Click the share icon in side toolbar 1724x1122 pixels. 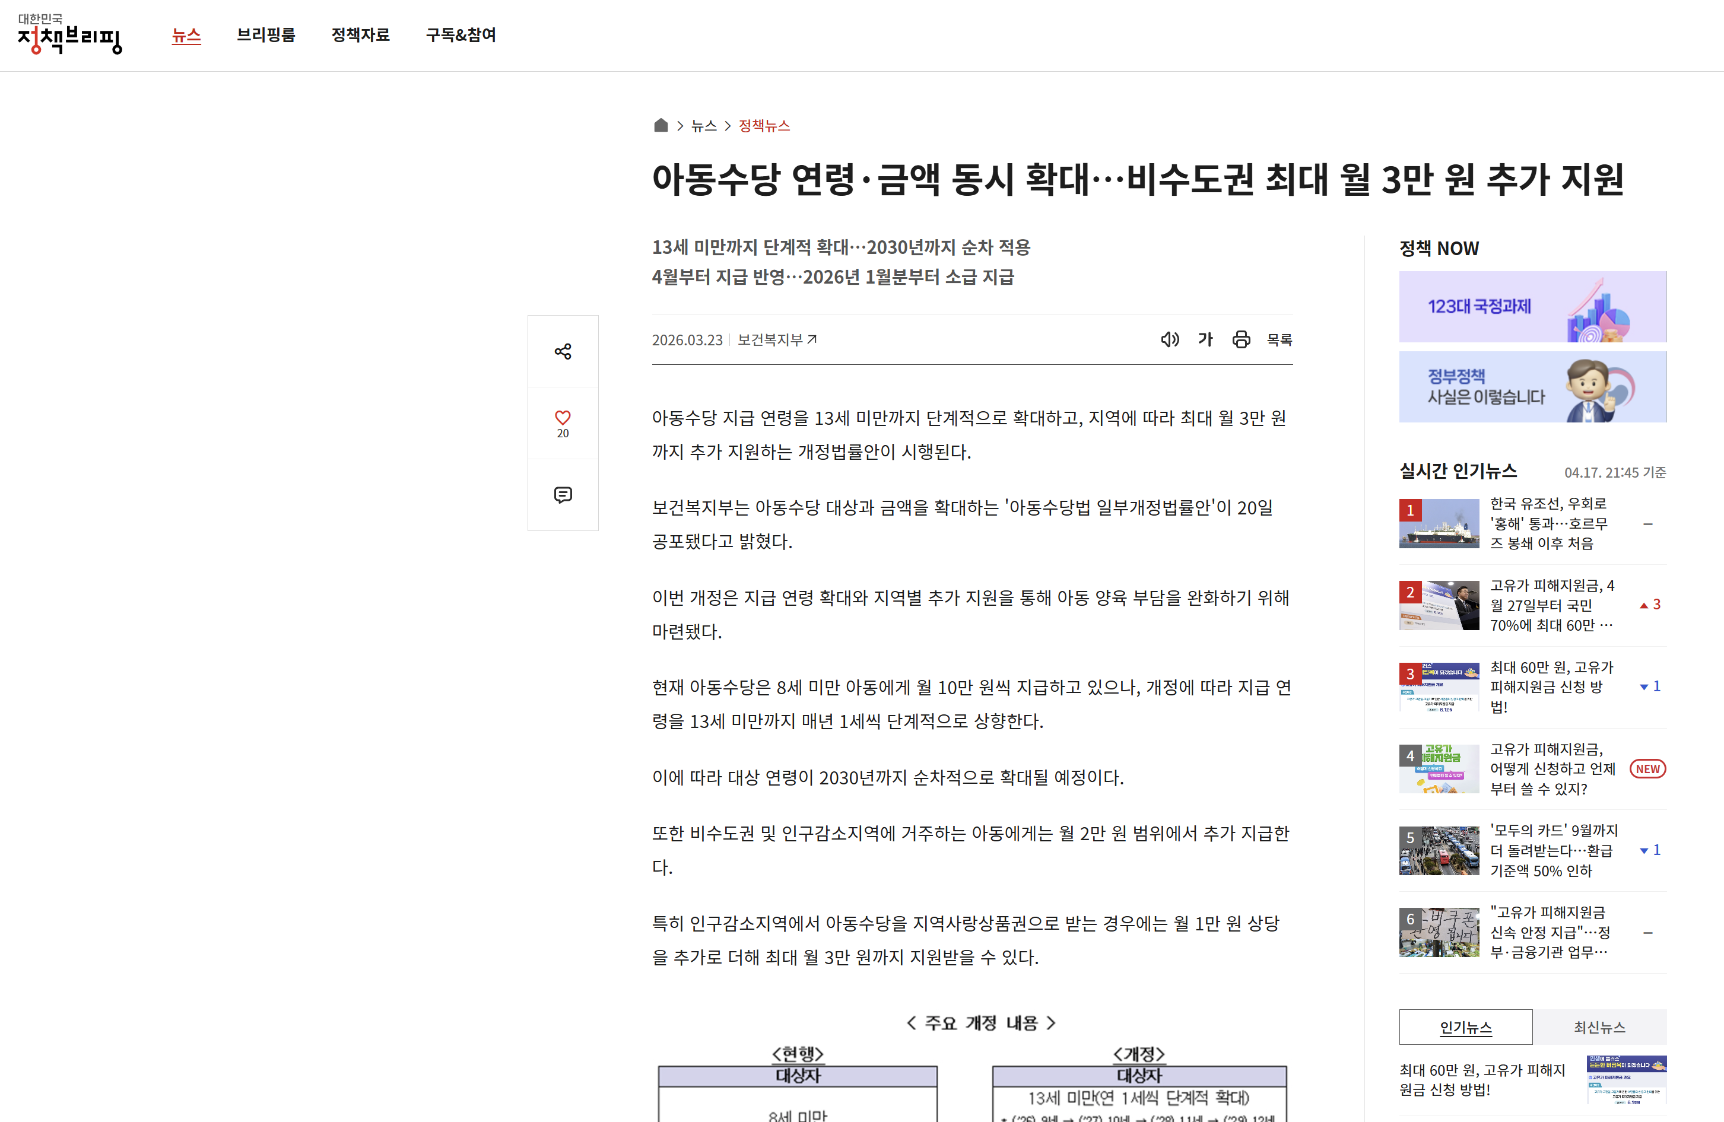(563, 351)
